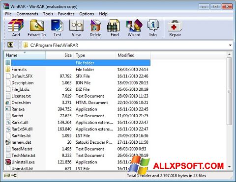The width and height of the screenshot is (236, 182).
Task: Click the parent folder row icon
Action: click(x=8, y=63)
